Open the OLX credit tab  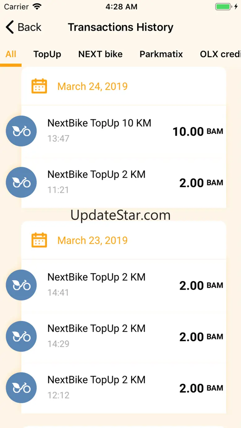(x=220, y=54)
